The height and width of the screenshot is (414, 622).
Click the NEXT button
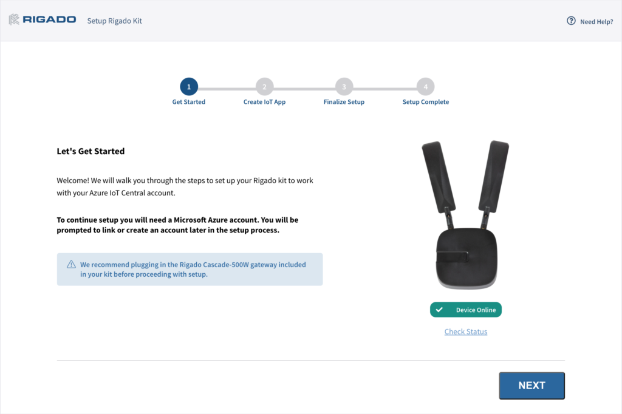pyautogui.click(x=531, y=385)
